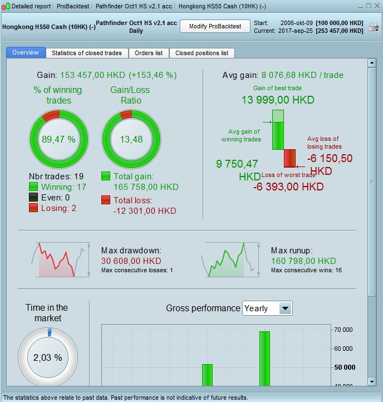Click the red Losing legend swatch
This screenshot has height=402, width=383.
tap(33, 208)
